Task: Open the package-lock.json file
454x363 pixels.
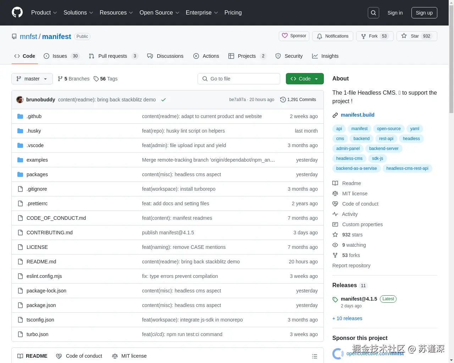Action: coord(46,291)
